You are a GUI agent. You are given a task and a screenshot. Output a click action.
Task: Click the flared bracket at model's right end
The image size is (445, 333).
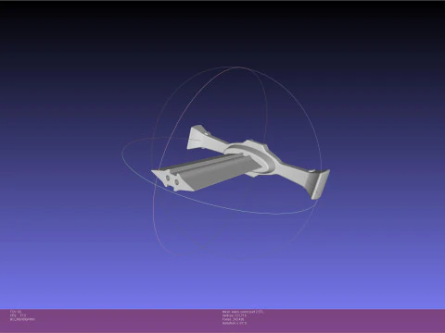[x=318, y=184]
